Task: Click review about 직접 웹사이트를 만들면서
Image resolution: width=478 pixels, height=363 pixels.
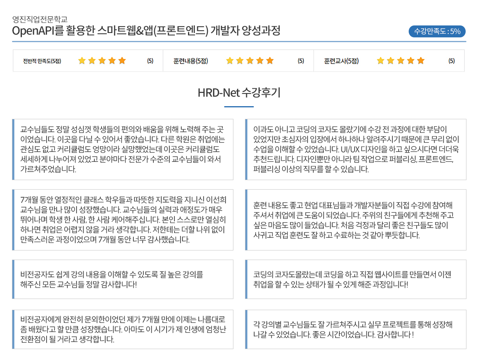Action: coord(356,280)
